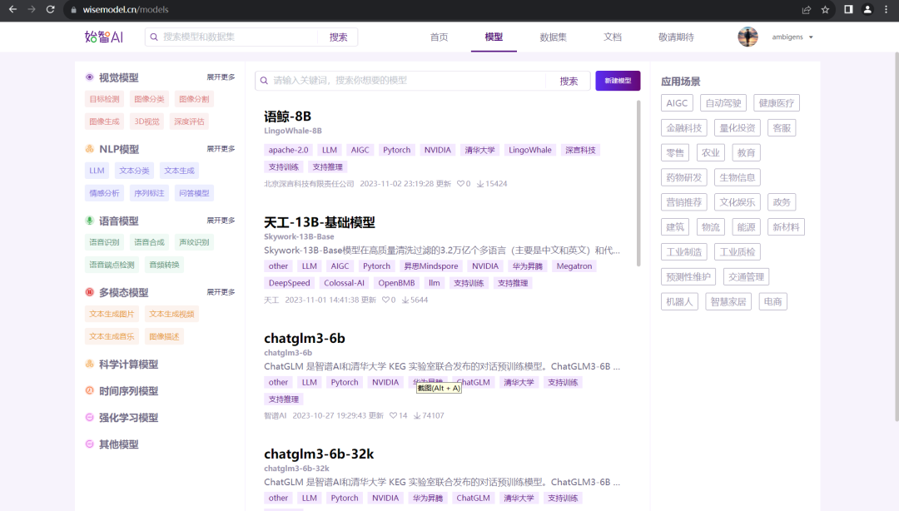Image resolution: width=899 pixels, height=511 pixels.
Task: Click the model list scrollbar
Action: 638,184
